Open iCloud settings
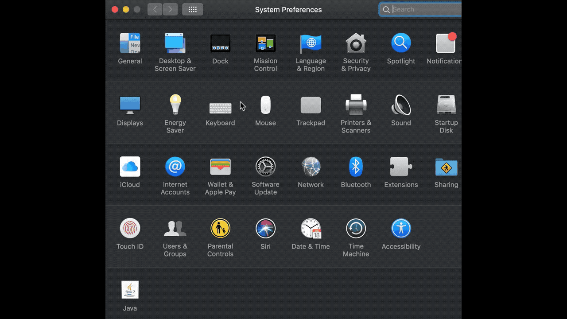Viewport: 567px width, 319px height. [130, 167]
